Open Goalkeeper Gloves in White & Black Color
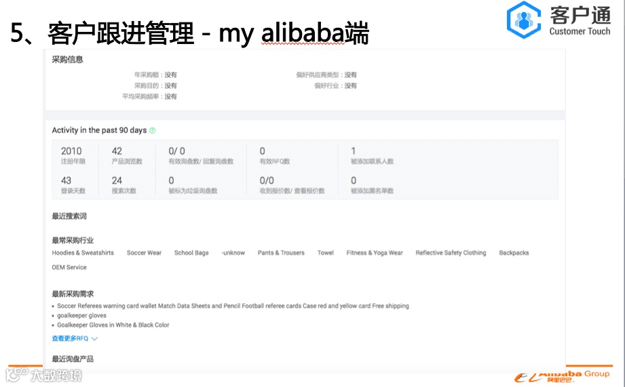Screen dimensions: 625x387 click(113, 325)
